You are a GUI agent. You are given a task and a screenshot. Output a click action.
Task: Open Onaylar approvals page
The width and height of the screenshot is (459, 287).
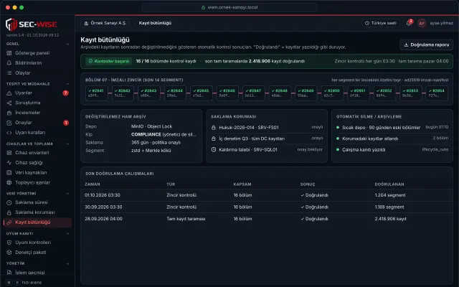pos(37,123)
